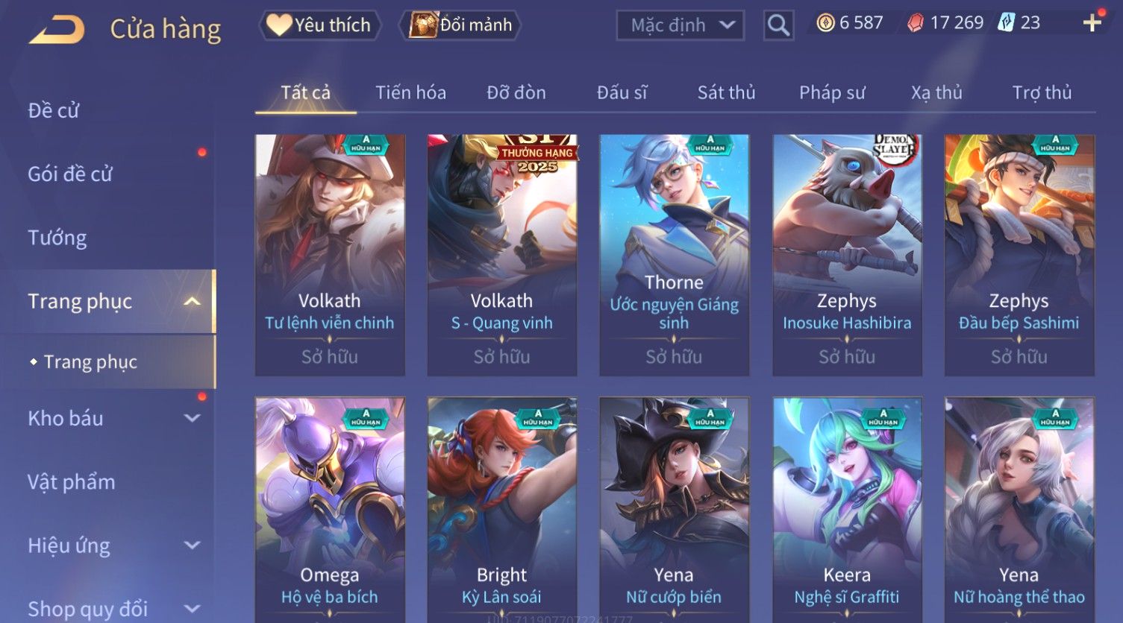Switch to the Sát thủ tab

point(726,92)
